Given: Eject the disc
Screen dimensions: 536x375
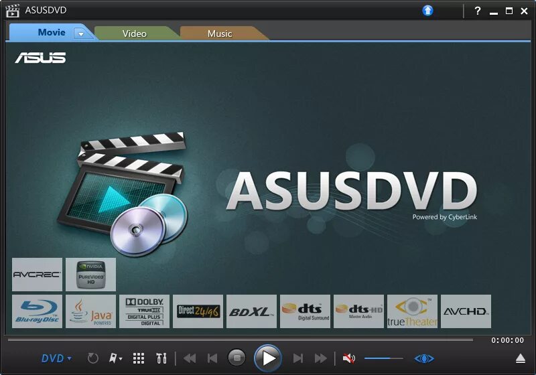Looking at the screenshot, I should point(521,359).
